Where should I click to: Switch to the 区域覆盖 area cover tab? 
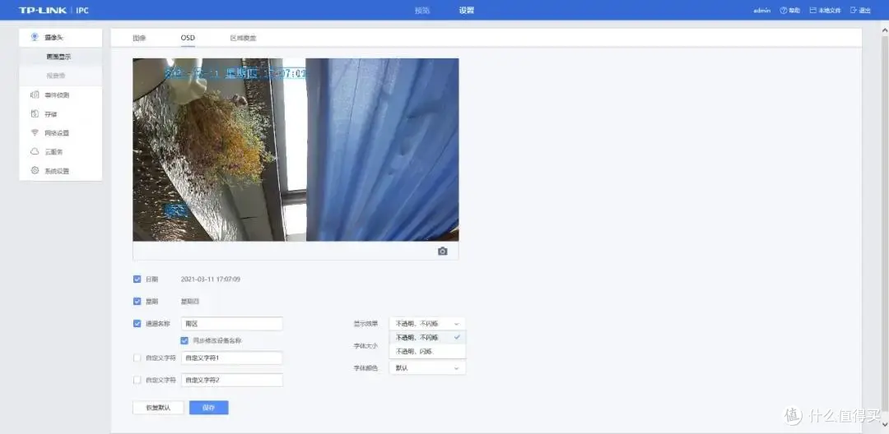click(243, 38)
